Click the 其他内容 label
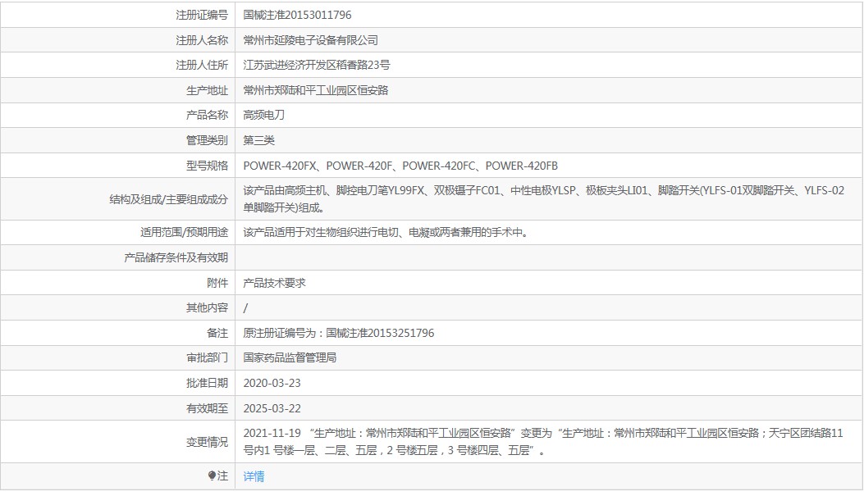 tap(208, 307)
